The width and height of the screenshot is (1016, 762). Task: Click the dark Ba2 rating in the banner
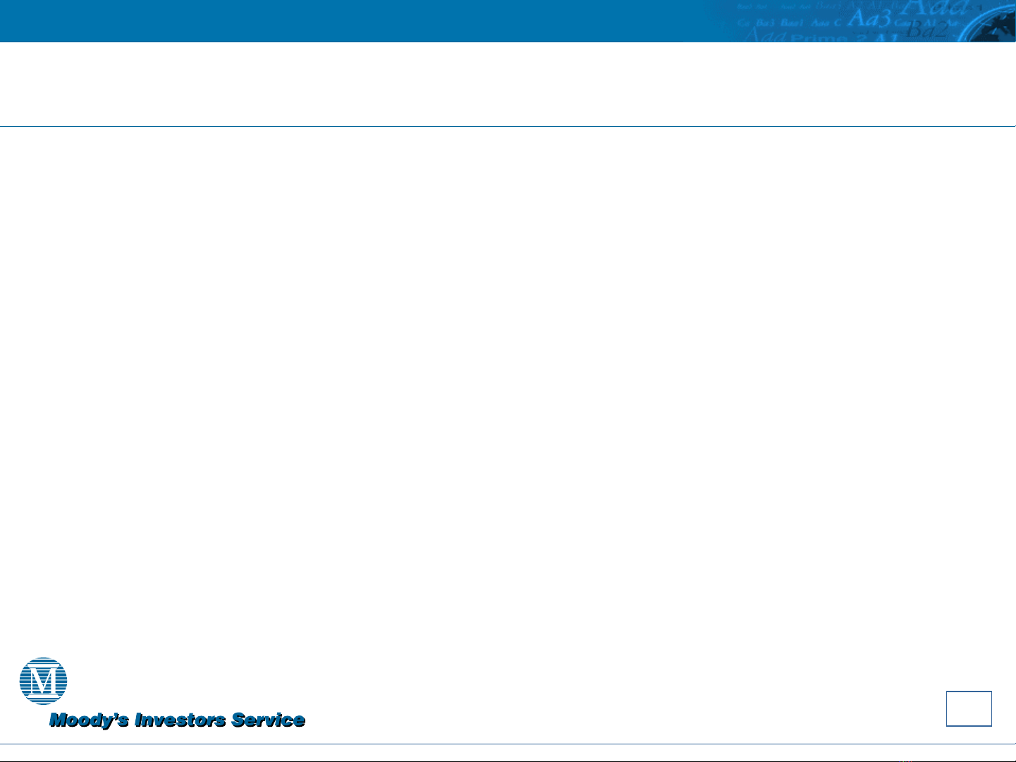pyautogui.click(x=926, y=30)
